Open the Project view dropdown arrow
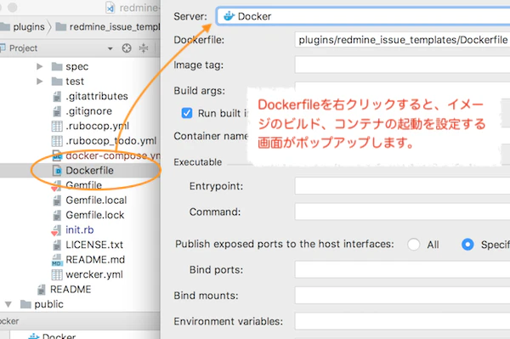Viewport: 510px width, 339px height. 110,48
